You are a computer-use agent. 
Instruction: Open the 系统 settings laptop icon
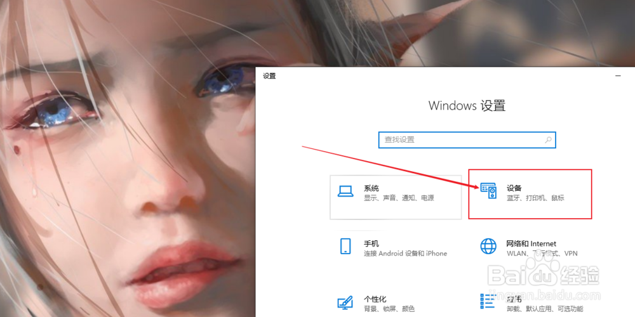point(346,191)
